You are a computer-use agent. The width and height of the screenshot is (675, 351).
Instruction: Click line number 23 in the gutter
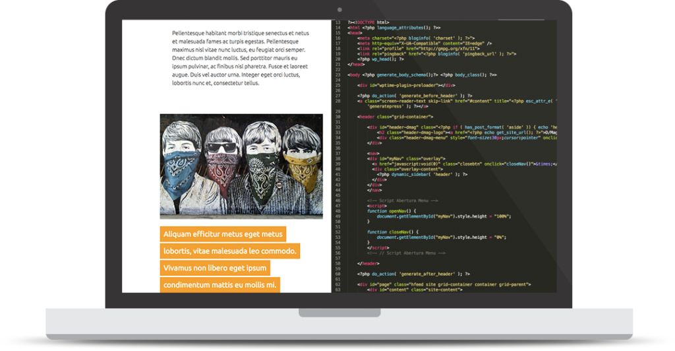point(338,75)
